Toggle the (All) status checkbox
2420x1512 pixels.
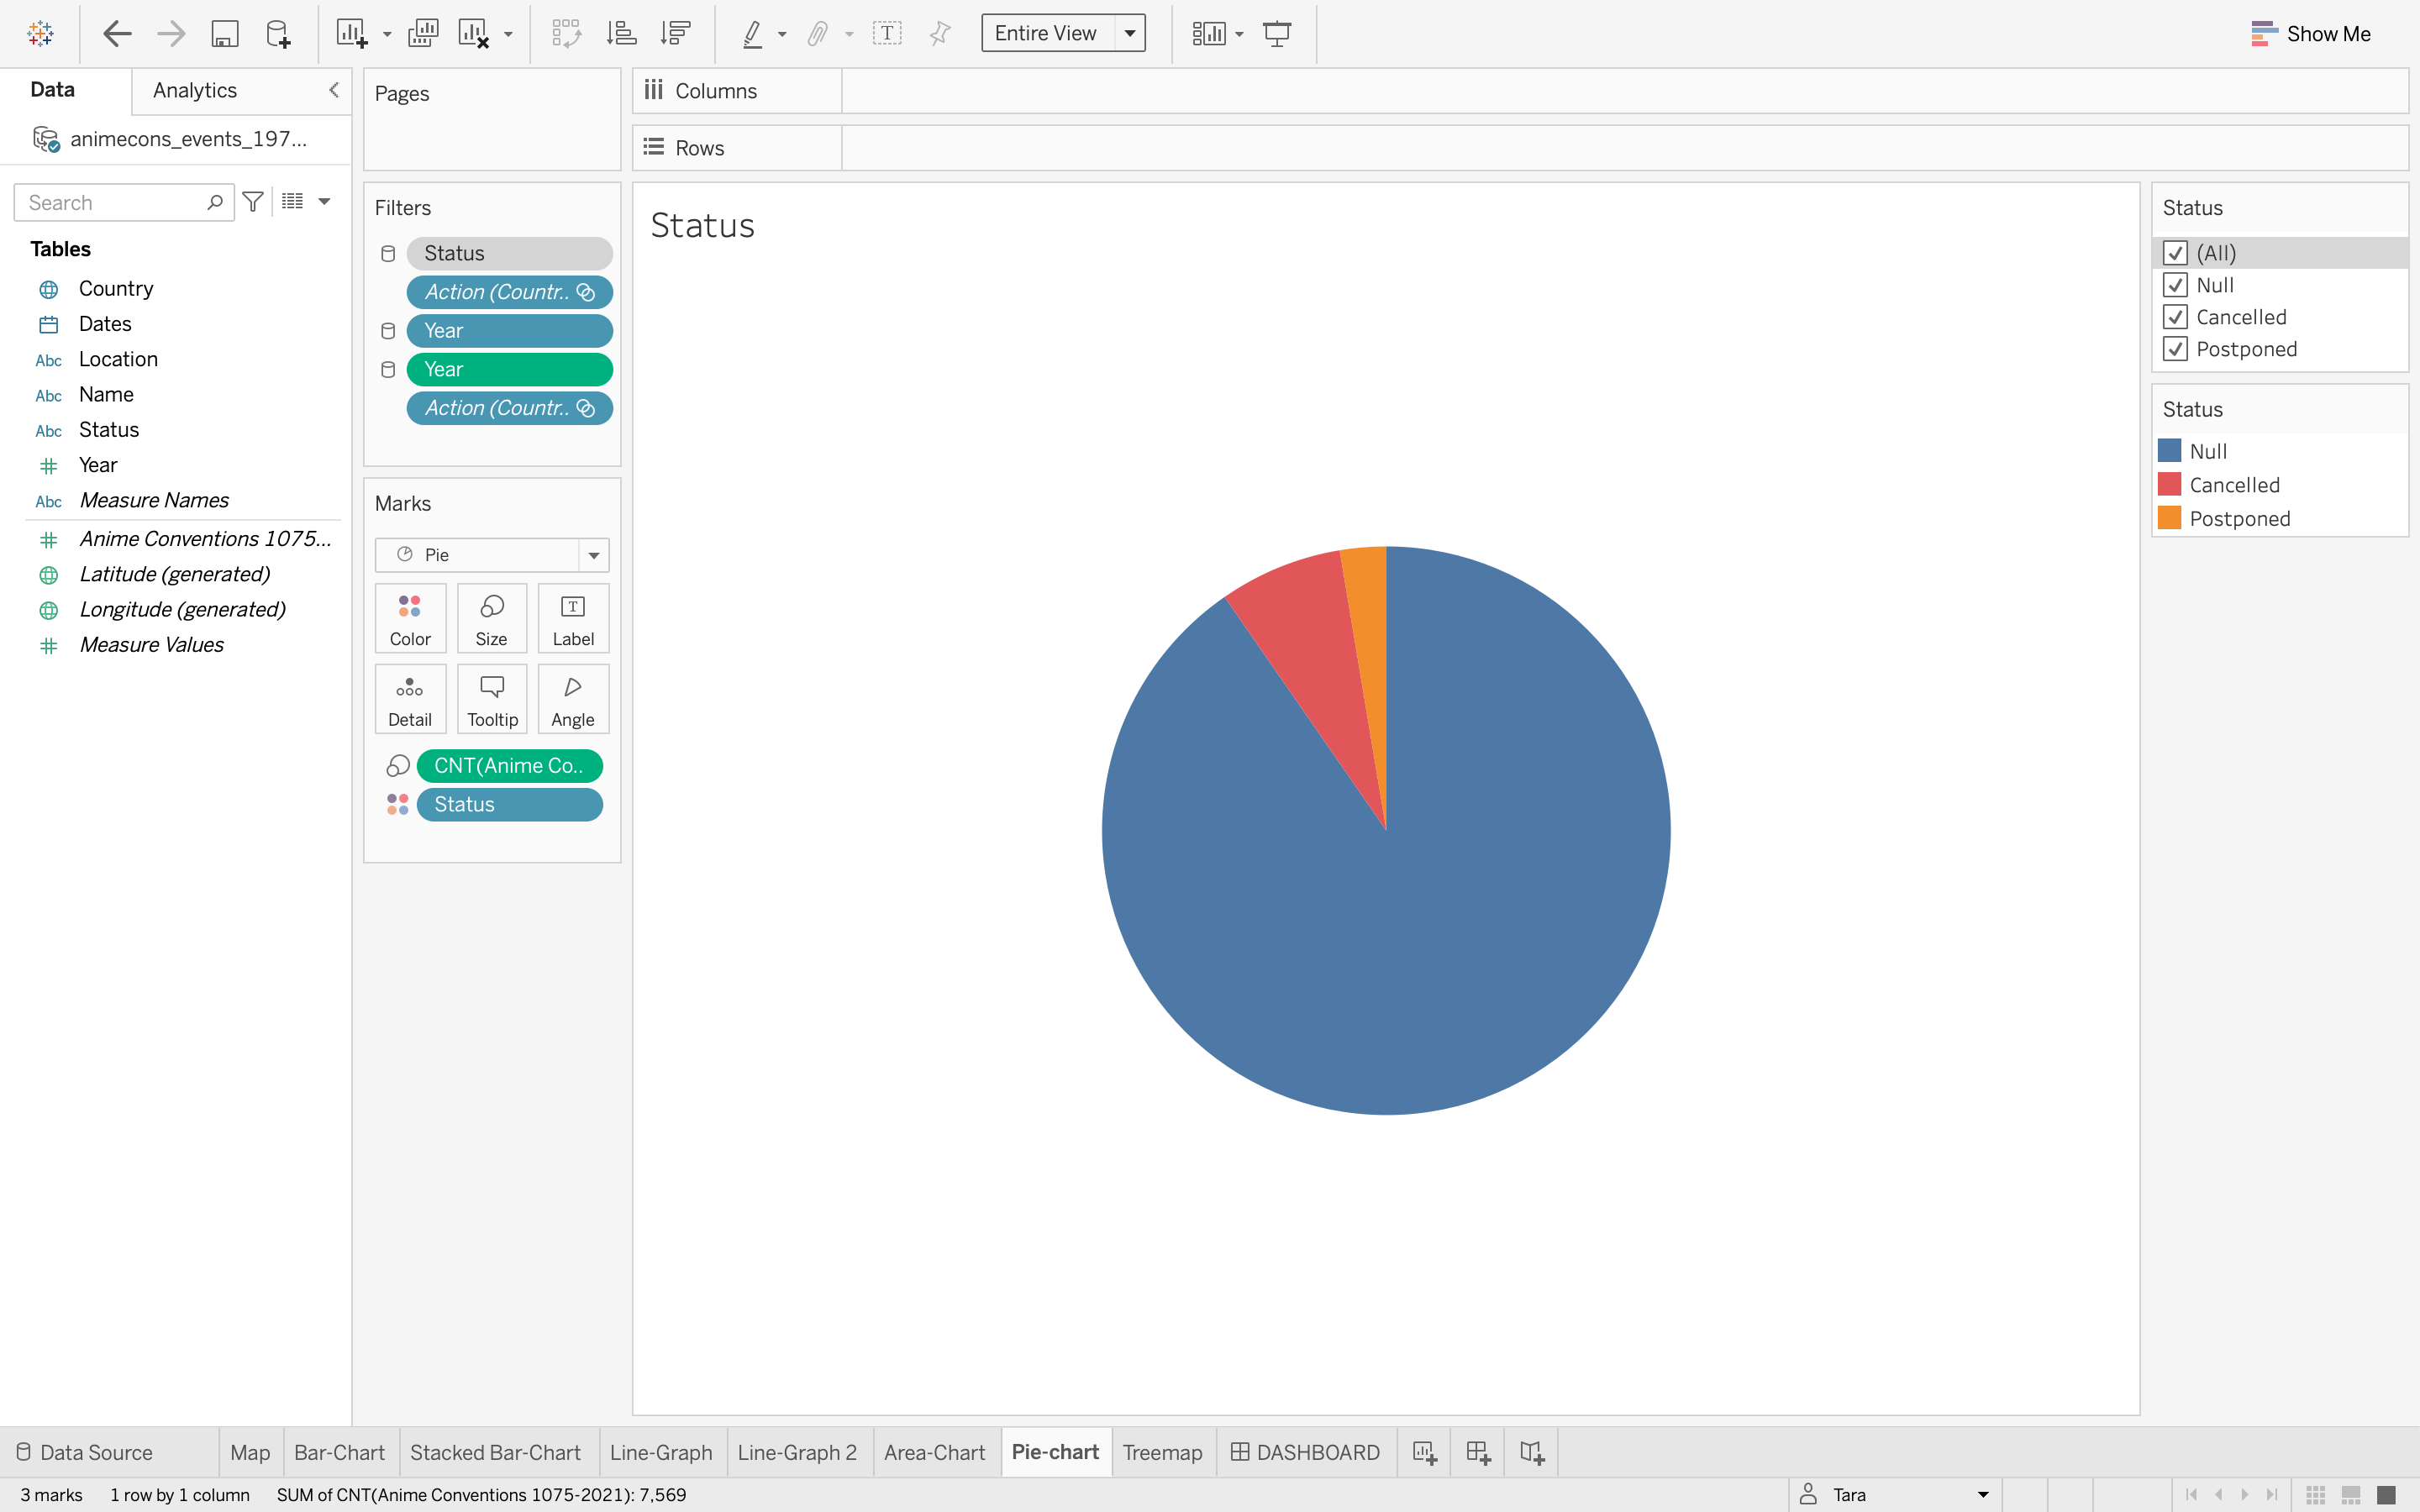click(2175, 253)
